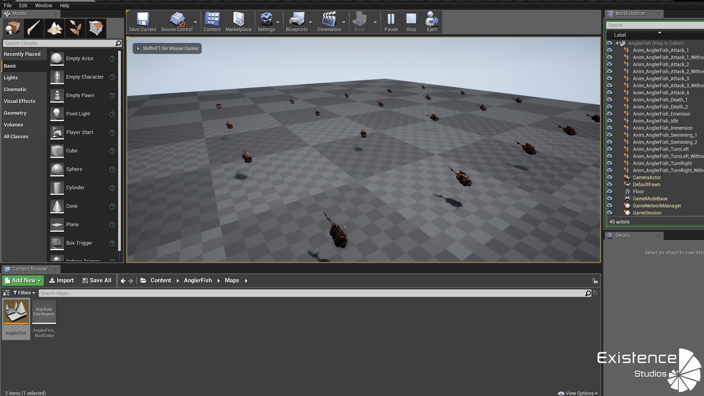Screen dimensions: 704x396
Task: Open the Content toolbar button
Action: (212, 22)
